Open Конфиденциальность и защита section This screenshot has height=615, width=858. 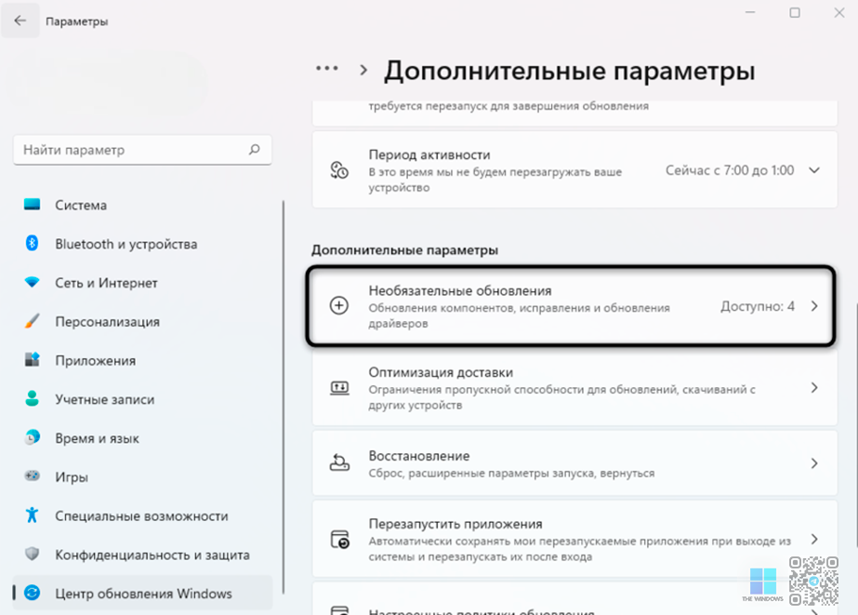[142, 555]
